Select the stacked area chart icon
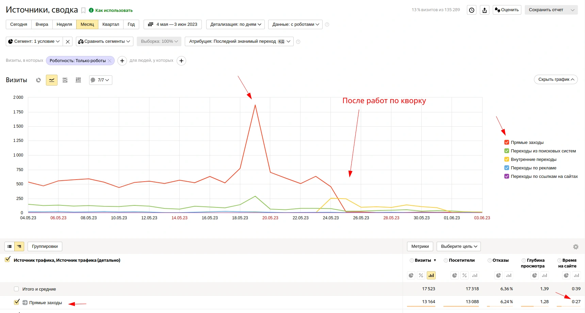 point(65,80)
